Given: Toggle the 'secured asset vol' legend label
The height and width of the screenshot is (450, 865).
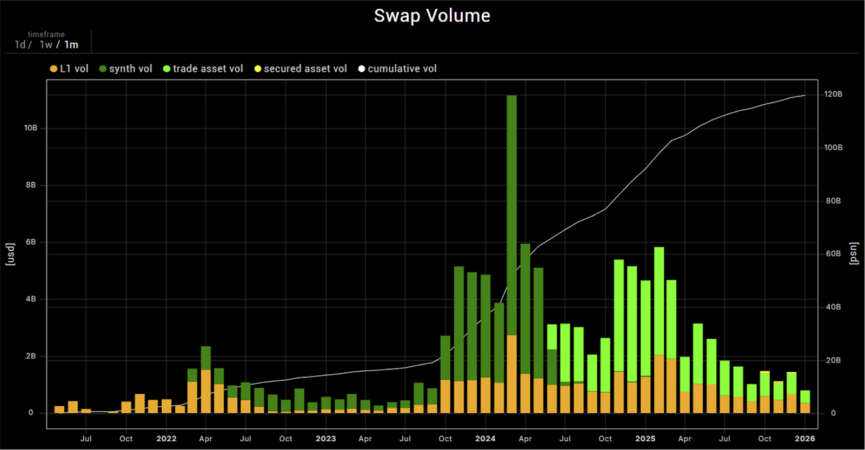Looking at the screenshot, I should (305, 69).
